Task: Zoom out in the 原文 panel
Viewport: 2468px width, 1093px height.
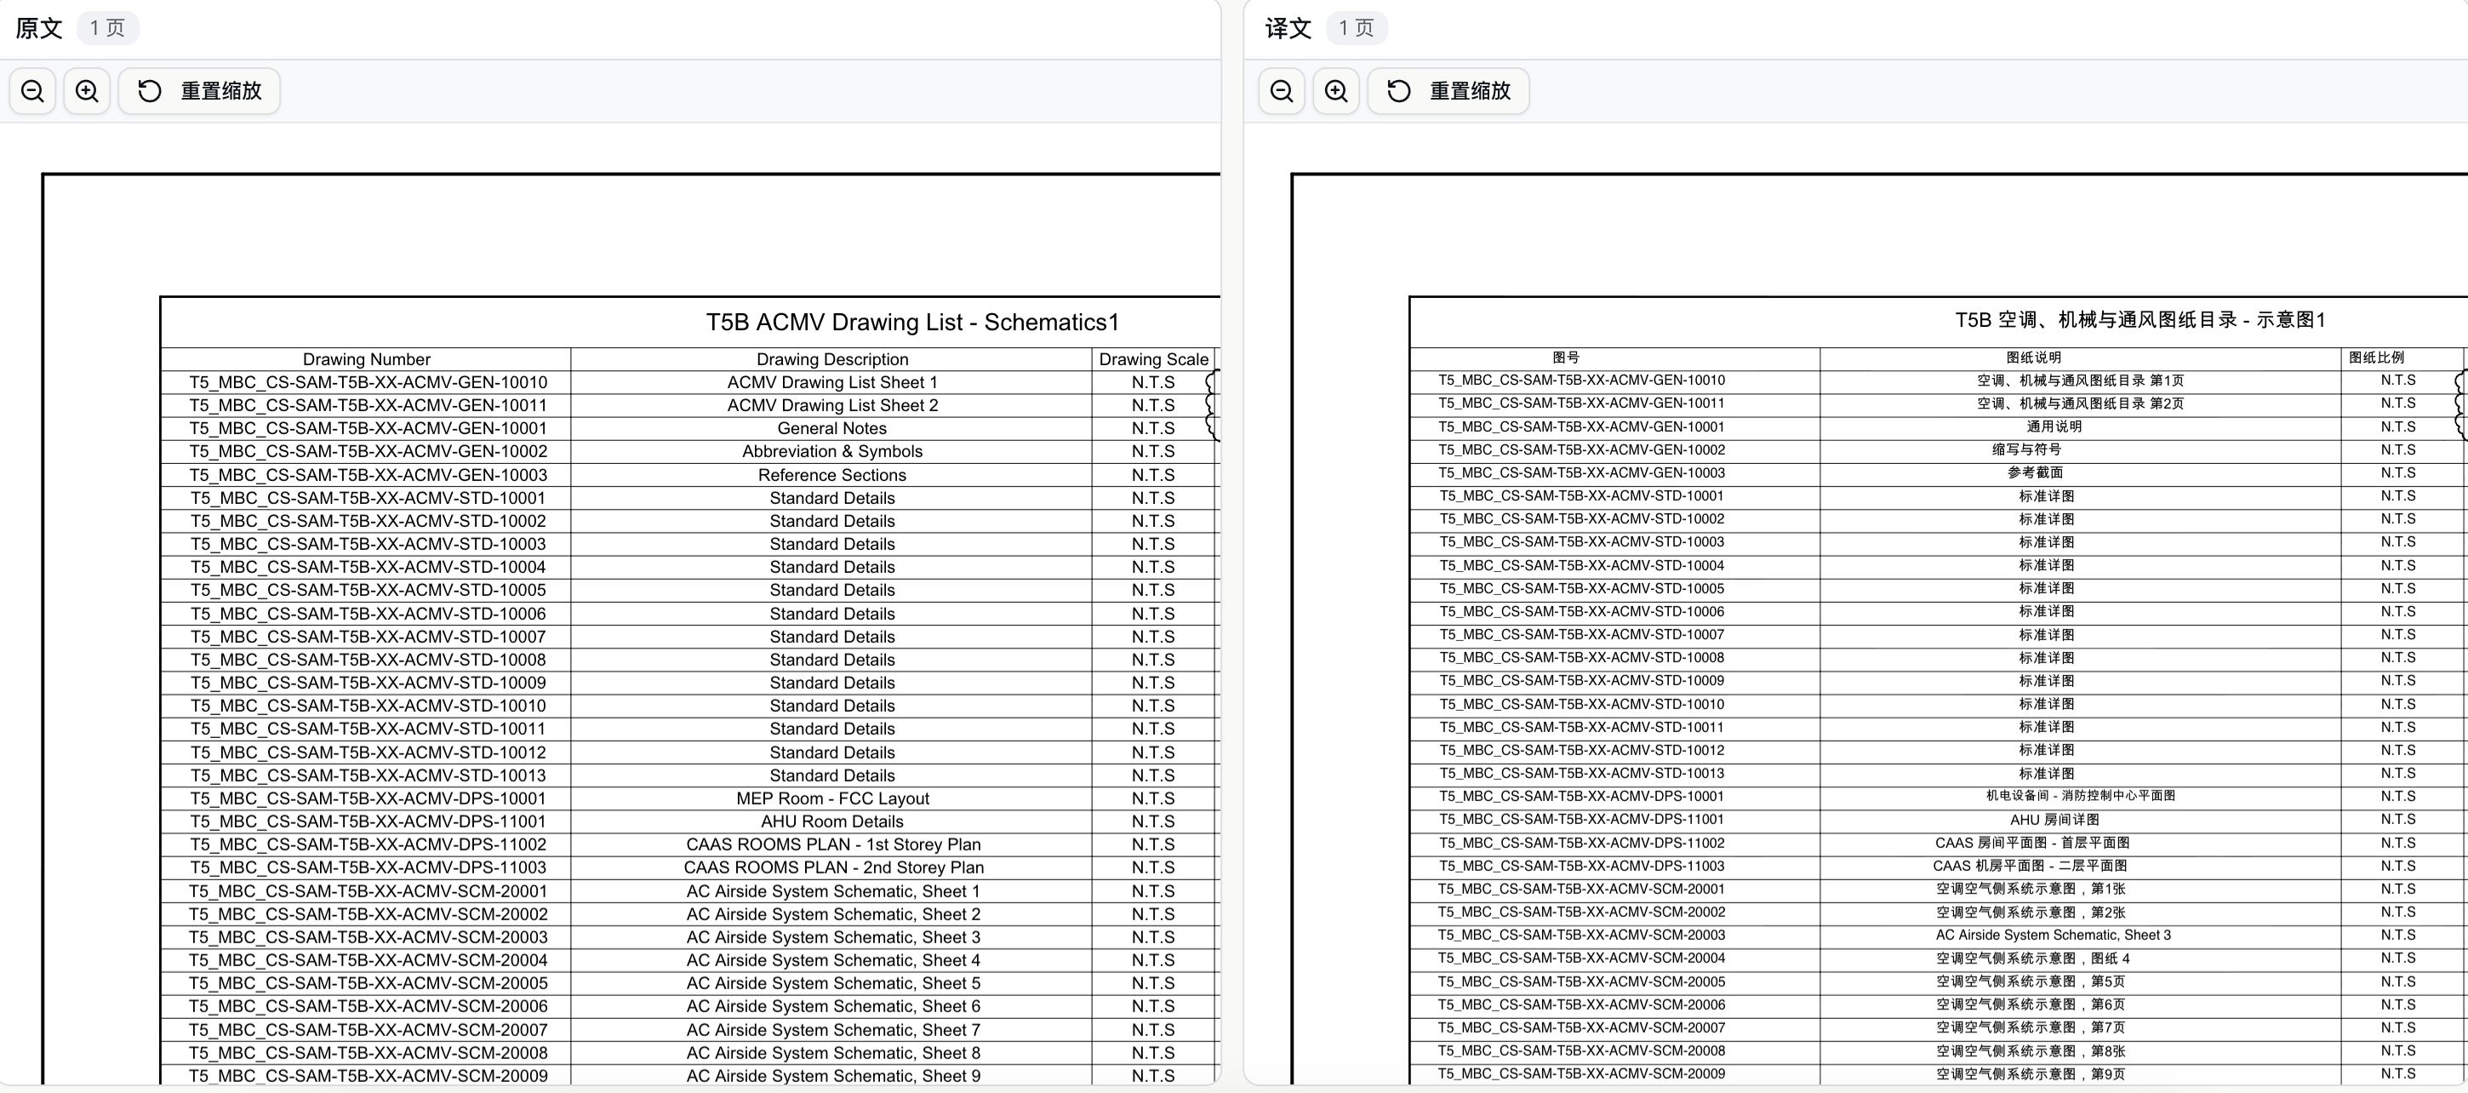Action: [32, 91]
